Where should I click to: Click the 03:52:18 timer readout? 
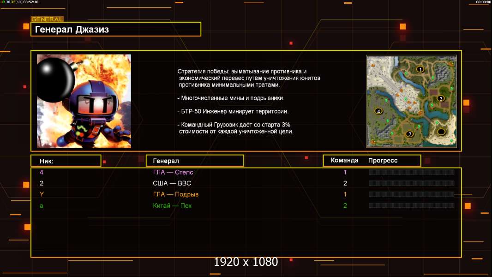[31, 2]
